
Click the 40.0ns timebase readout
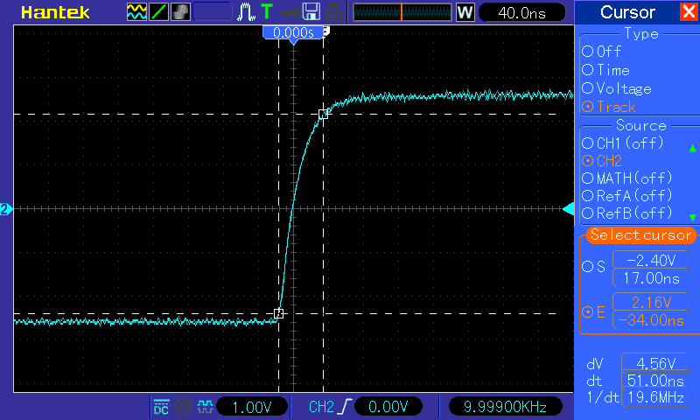tap(521, 12)
